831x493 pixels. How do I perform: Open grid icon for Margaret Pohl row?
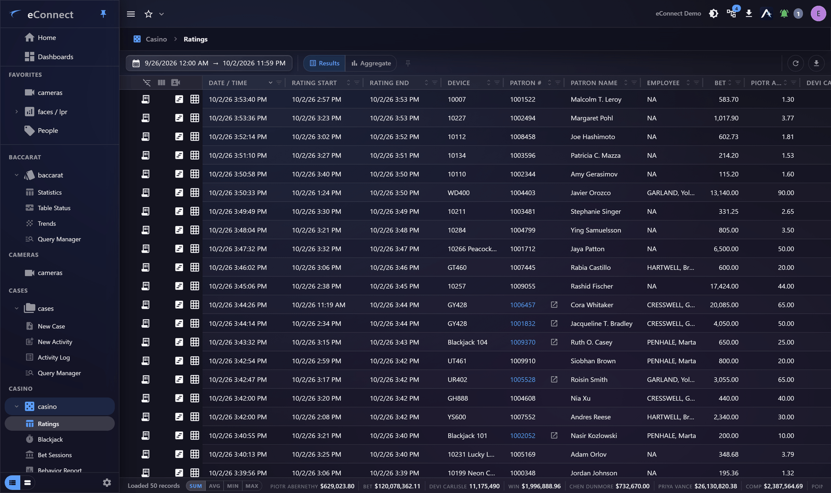(195, 118)
